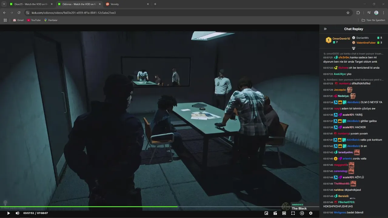Open the extensions puzzle icon
The width and height of the screenshot is (388, 218).
(358, 13)
